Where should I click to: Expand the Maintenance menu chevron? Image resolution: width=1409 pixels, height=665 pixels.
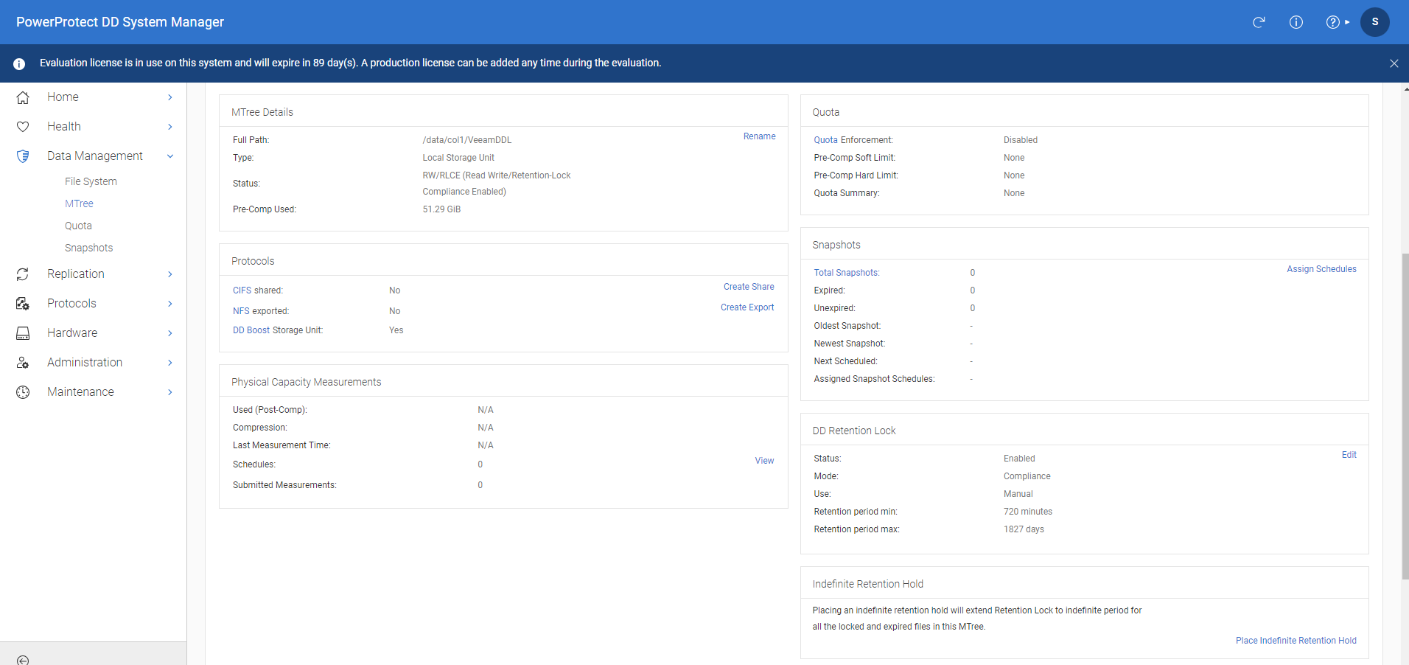[x=170, y=392]
